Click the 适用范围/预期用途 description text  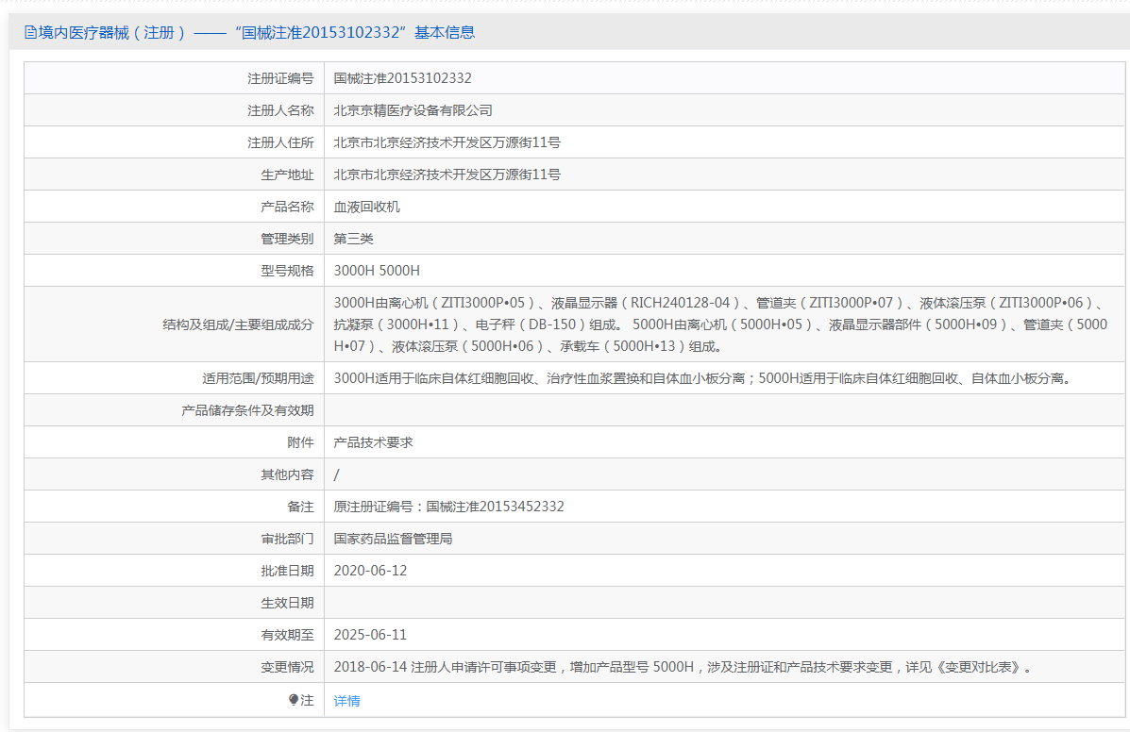(x=703, y=378)
